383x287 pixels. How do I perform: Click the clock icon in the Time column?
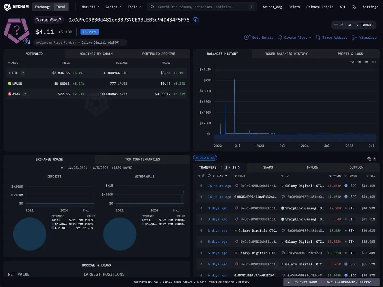pos(209,176)
